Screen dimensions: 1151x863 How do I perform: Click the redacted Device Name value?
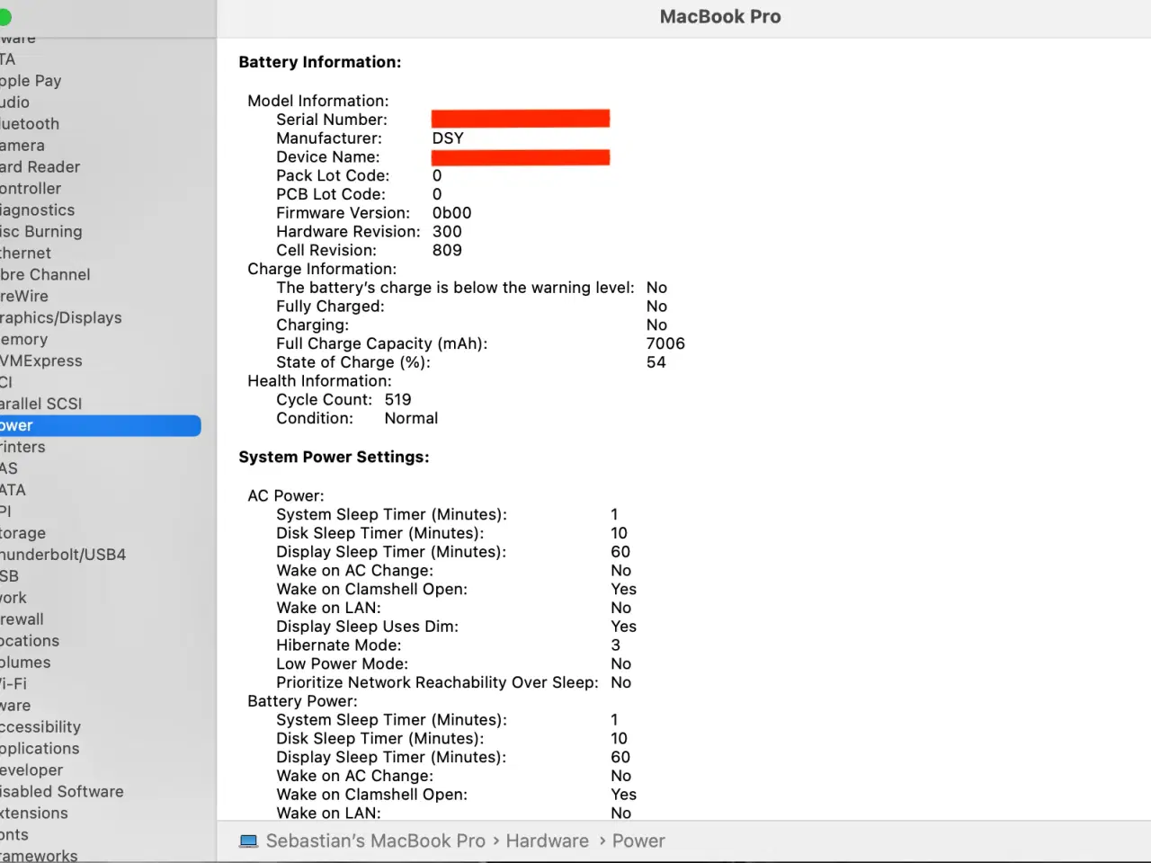click(521, 157)
